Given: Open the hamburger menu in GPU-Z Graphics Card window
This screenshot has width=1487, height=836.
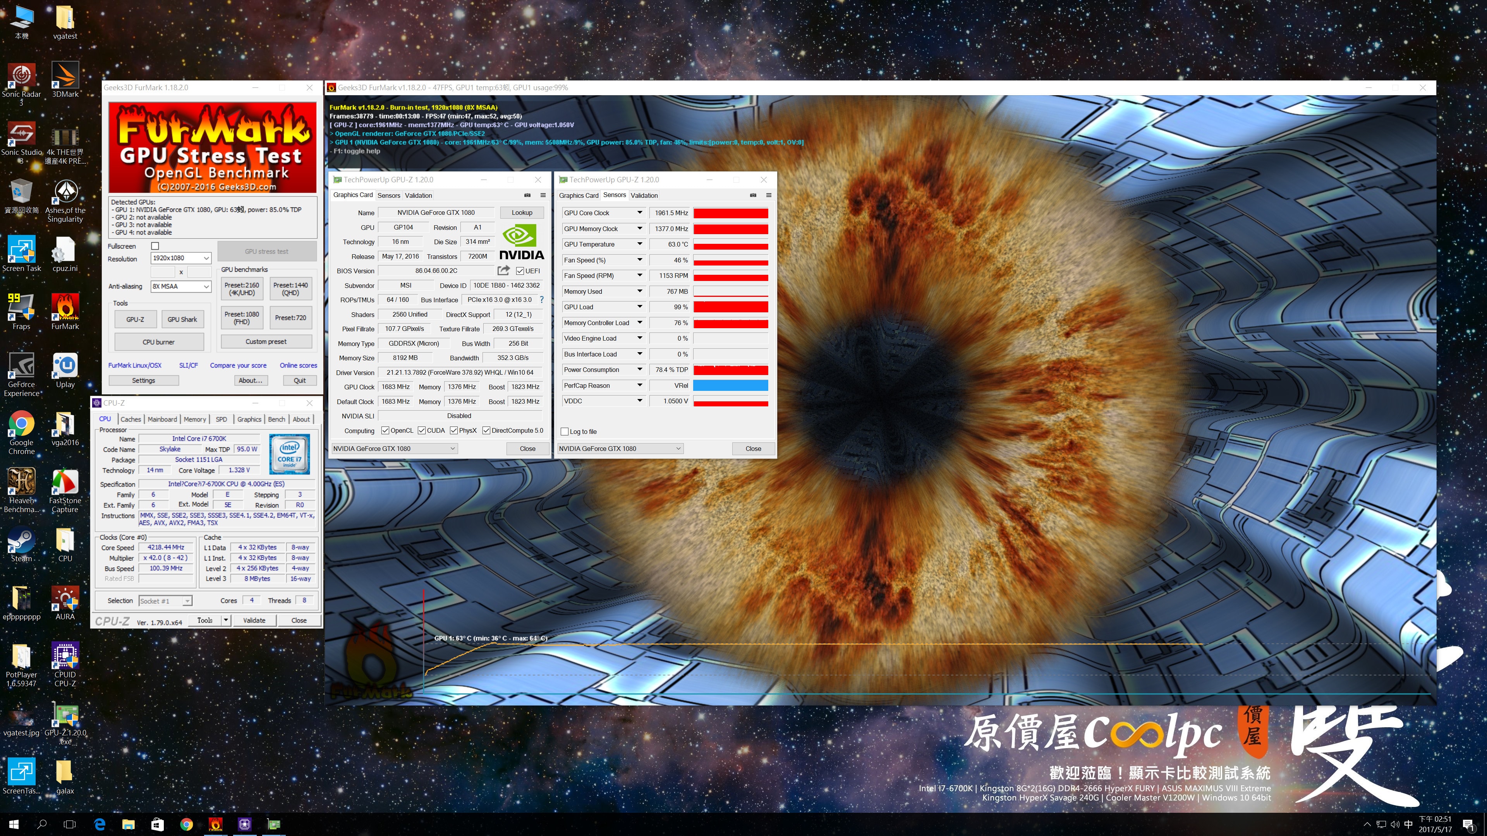Looking at the screenshot, I should [x=543, y=195].
